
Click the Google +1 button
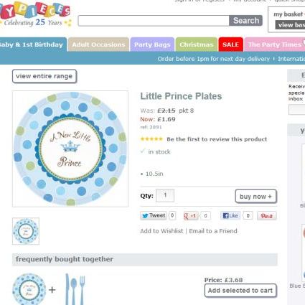click(x=191, y=216)
